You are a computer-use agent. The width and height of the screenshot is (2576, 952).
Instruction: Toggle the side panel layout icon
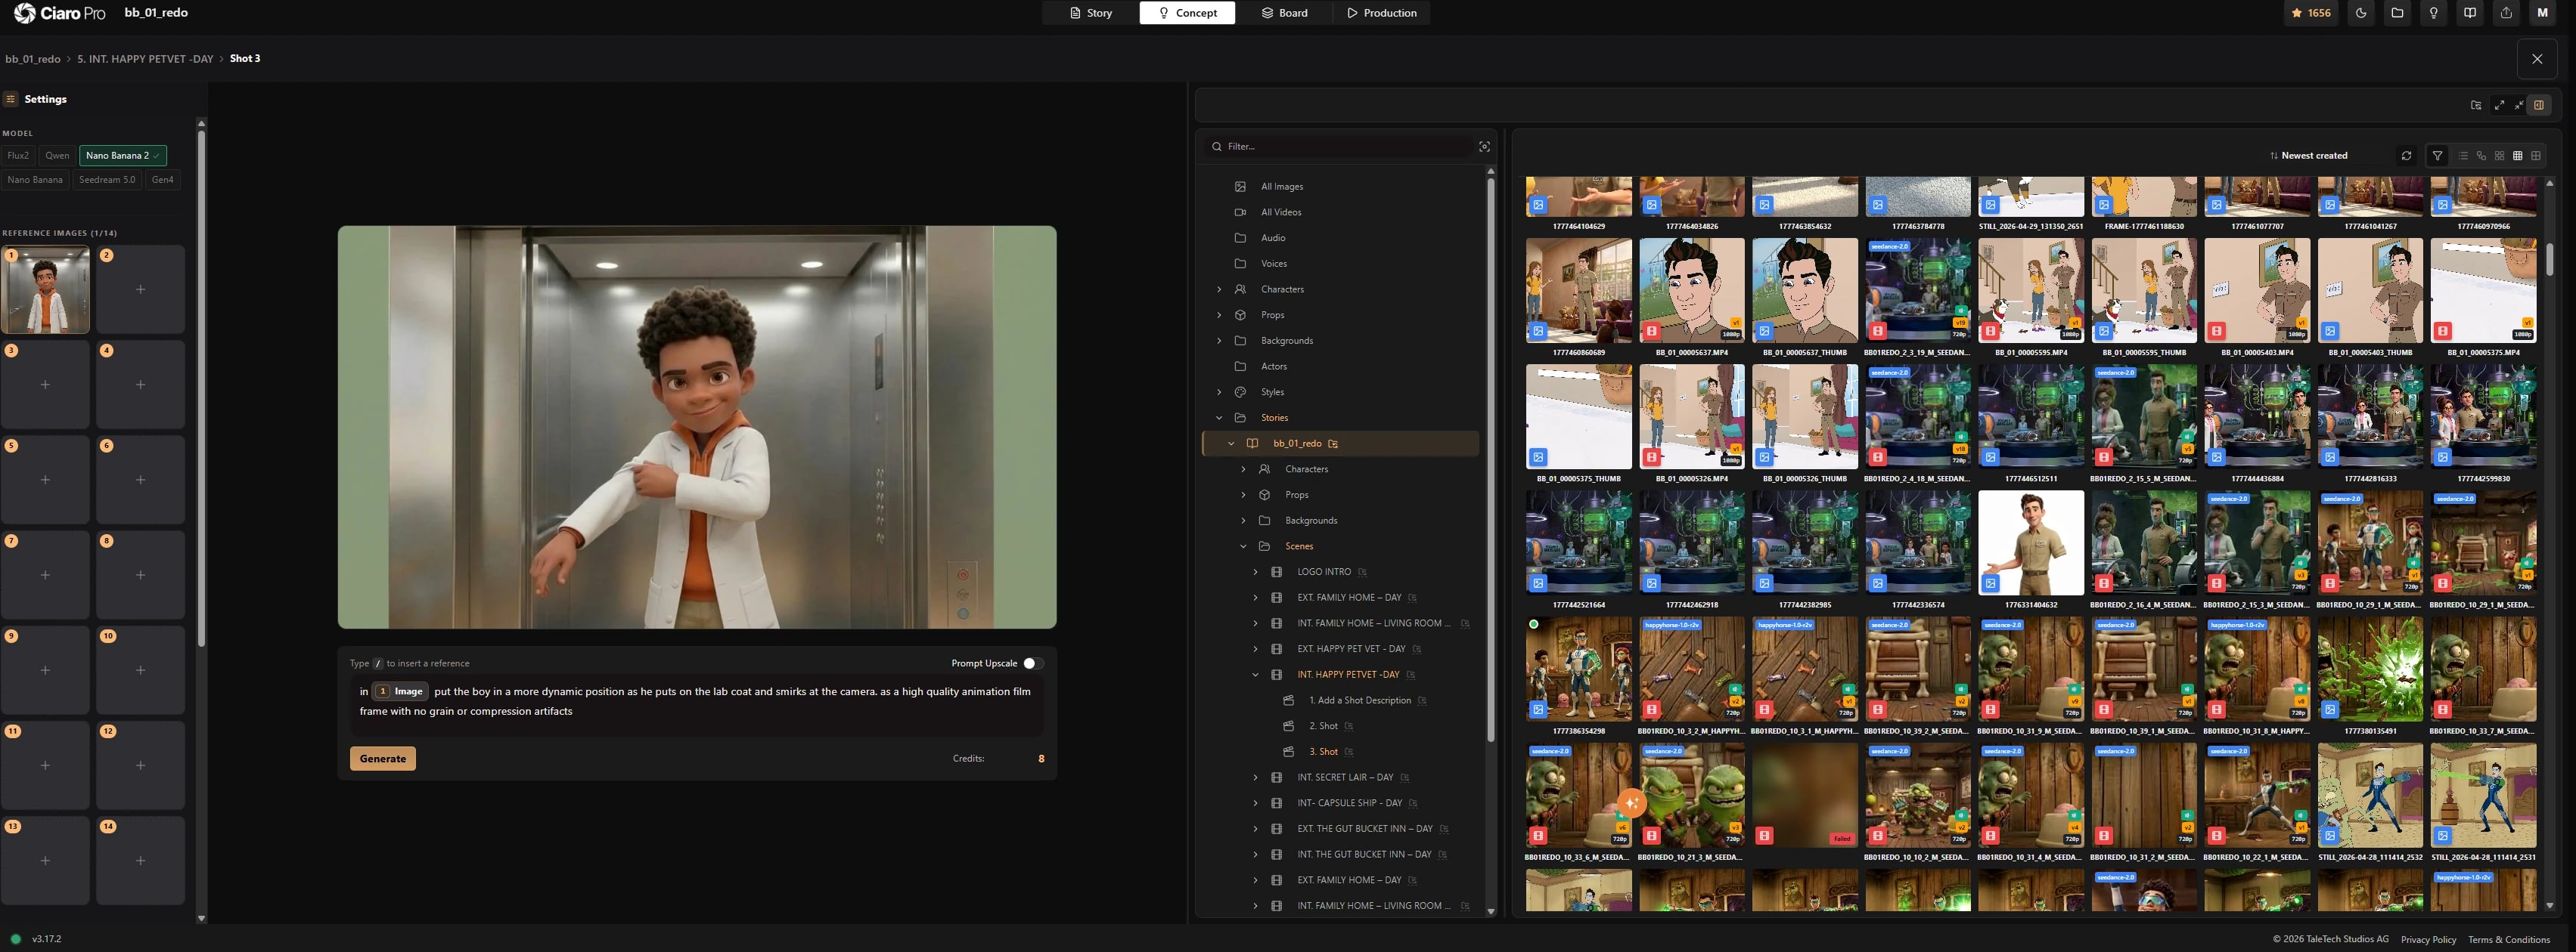2539,105
